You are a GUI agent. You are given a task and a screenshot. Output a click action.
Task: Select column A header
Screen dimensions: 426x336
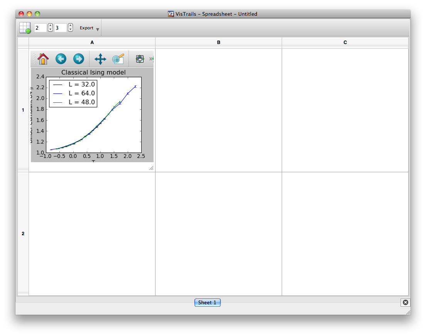click(92, 42)
